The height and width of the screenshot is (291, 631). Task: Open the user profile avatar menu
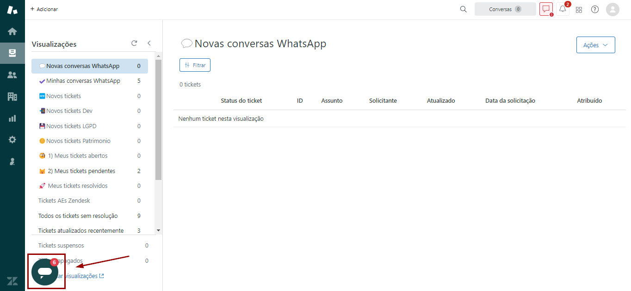(612, 10)
